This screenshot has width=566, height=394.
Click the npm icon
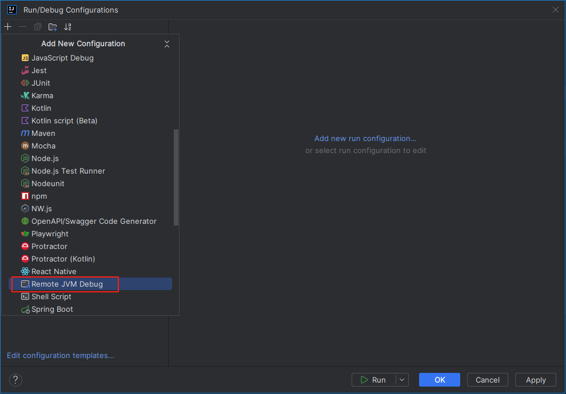point(25,196)
